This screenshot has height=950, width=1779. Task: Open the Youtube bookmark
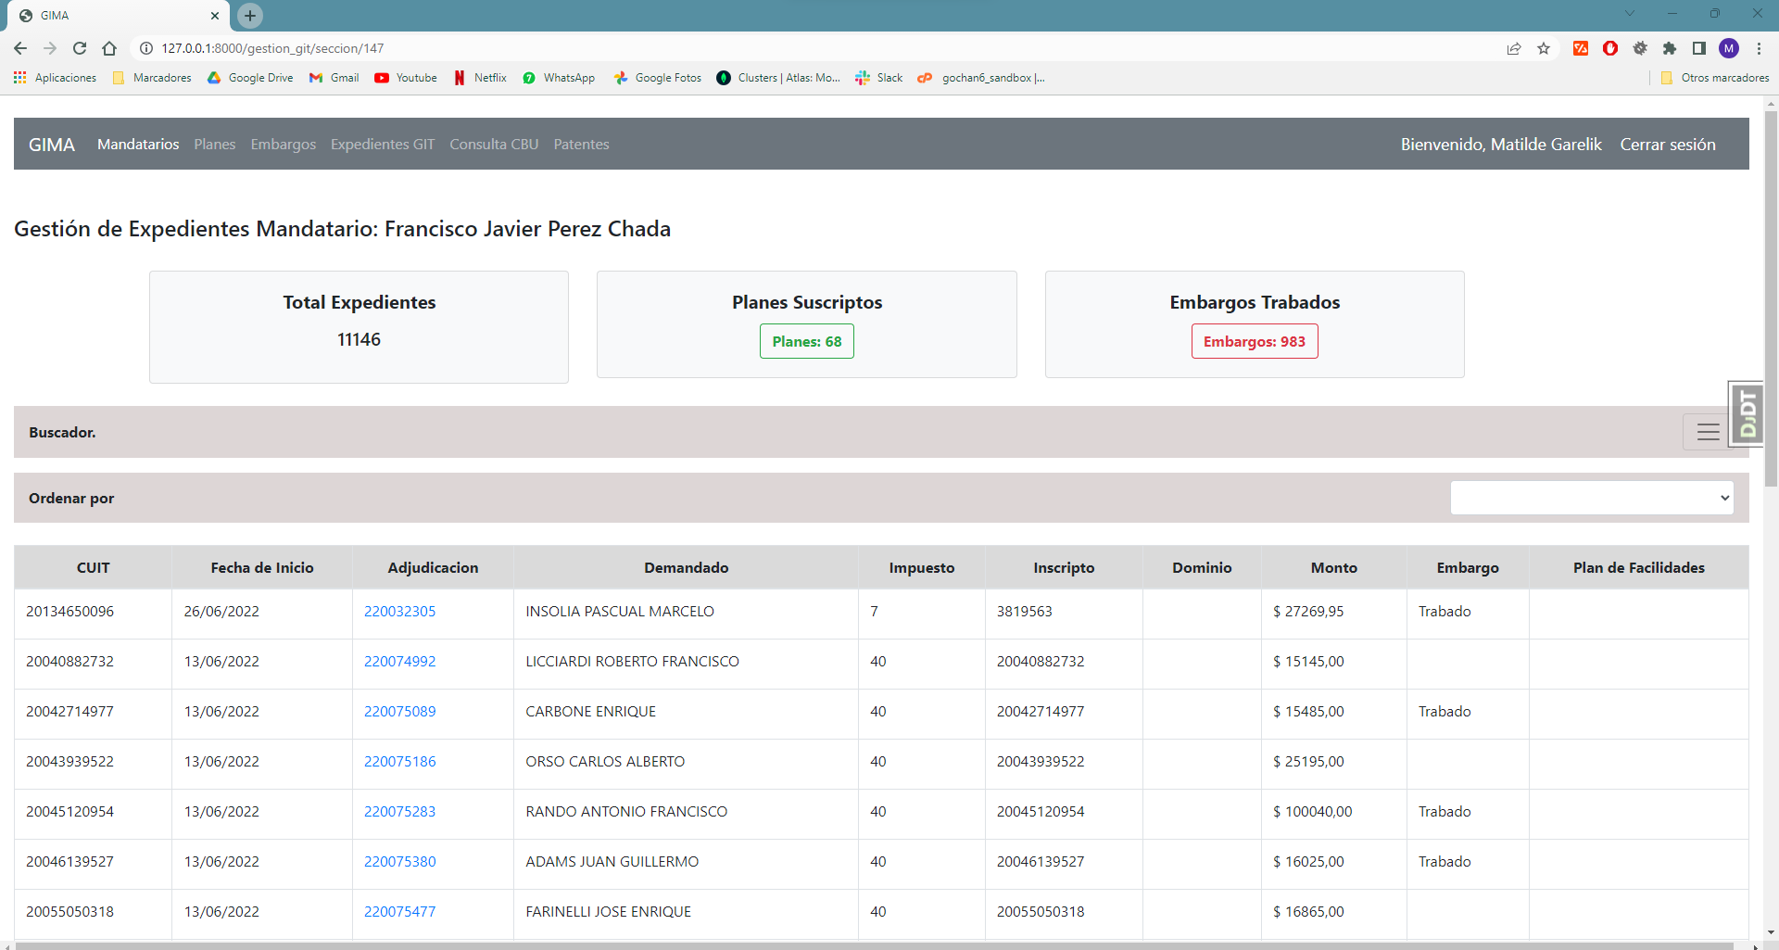[x=406, y=78]
